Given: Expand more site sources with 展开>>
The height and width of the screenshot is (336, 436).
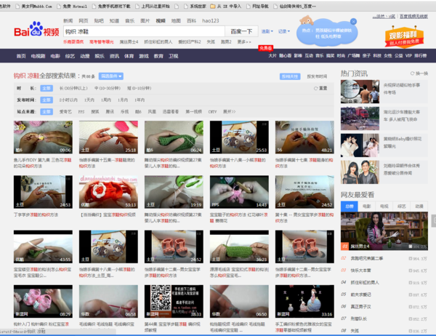Looking at the screenshot, I should click(x=229, y=111).
